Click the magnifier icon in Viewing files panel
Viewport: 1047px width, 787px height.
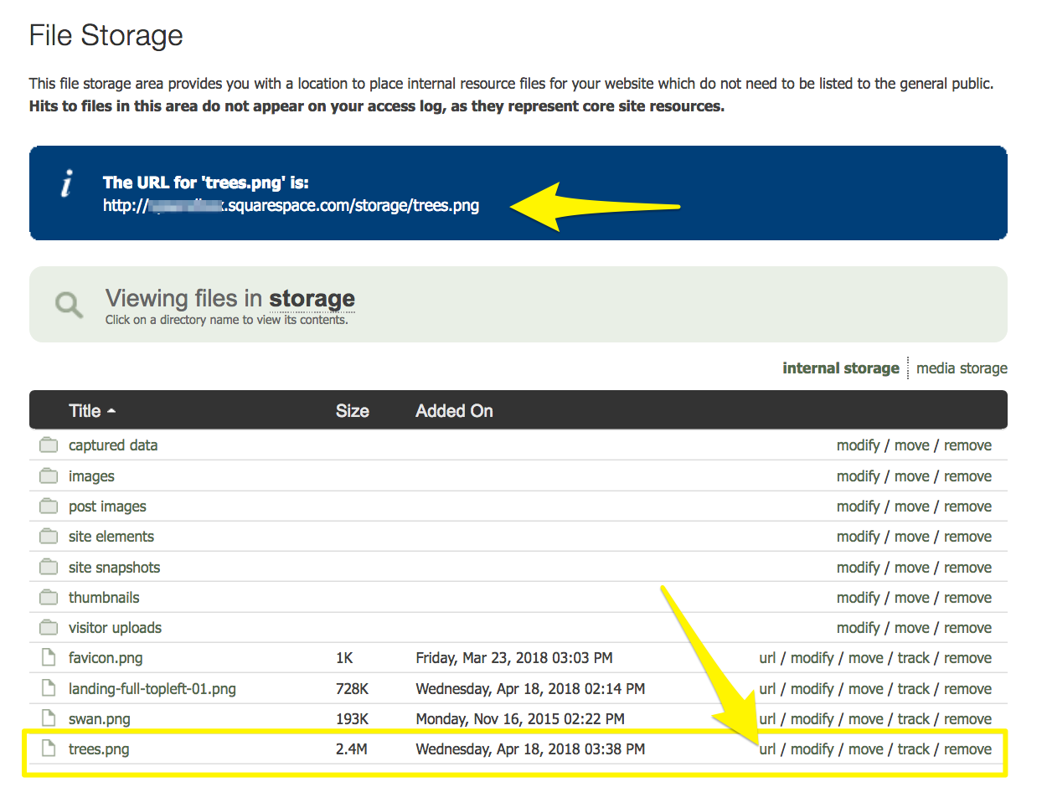[x=69, y=305]
